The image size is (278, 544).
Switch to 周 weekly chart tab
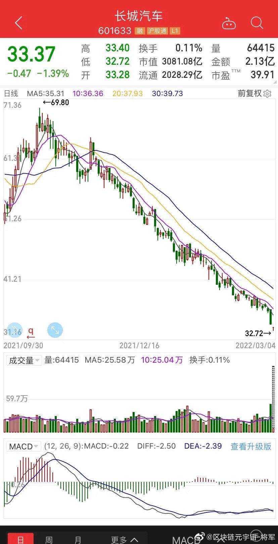point(49,539)
